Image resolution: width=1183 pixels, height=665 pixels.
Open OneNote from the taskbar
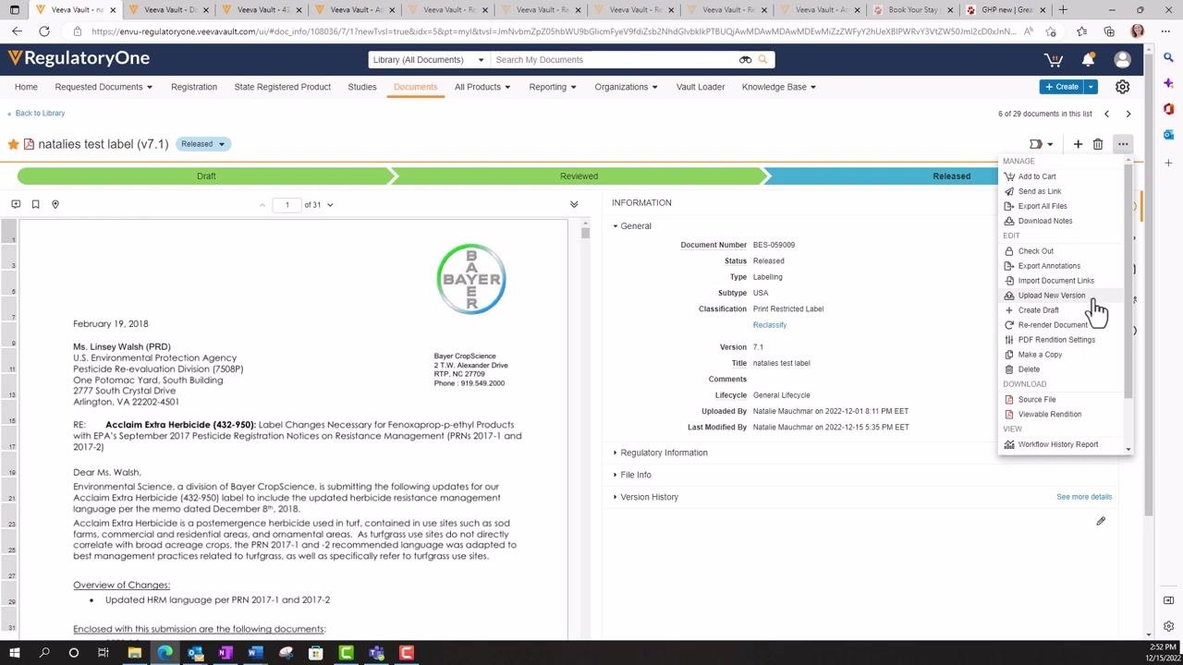click(226, 653)
